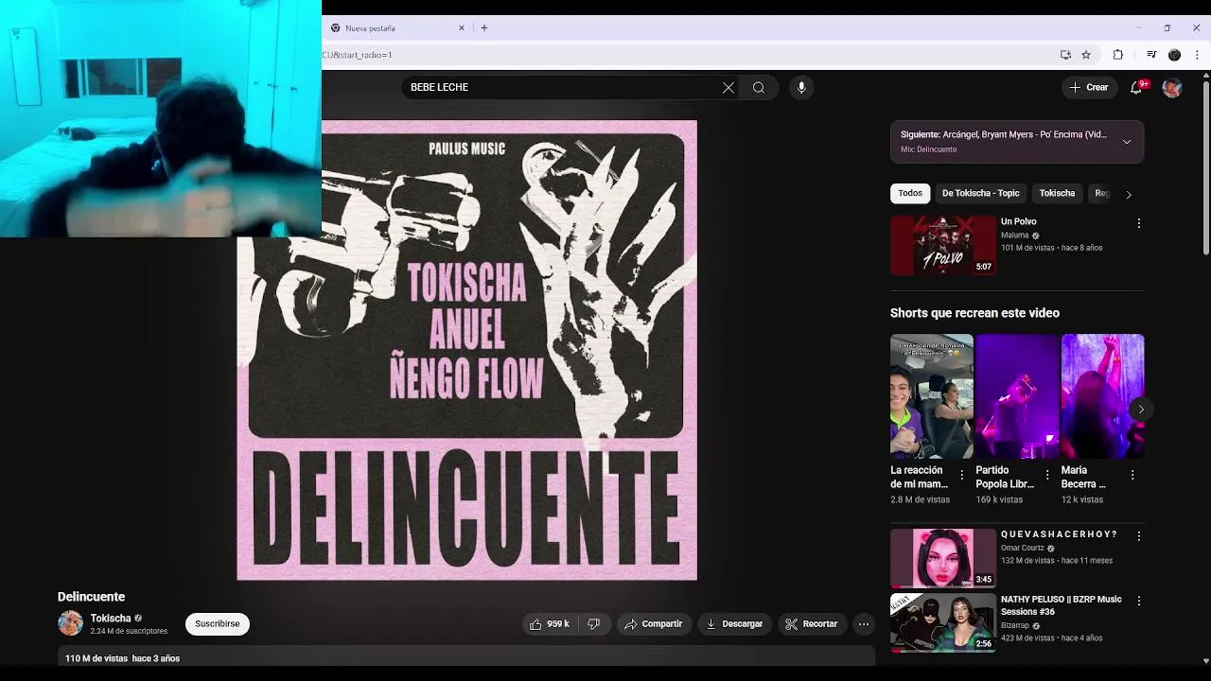Open the Tokischa channel avatar
This screenshot has height=681, width=1211.
tap(70, 623)
